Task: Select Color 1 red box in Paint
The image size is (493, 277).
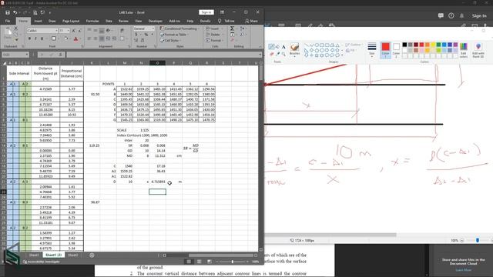Action: point(385,50)
